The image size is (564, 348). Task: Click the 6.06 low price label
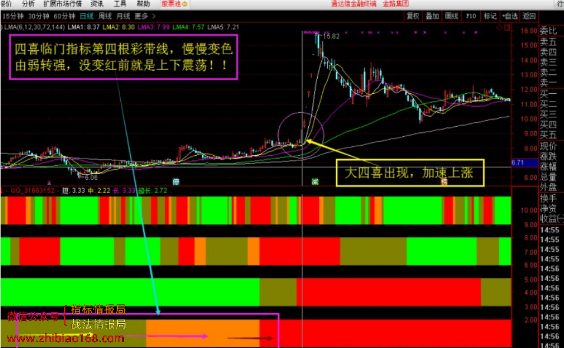(x=91, y=178)
